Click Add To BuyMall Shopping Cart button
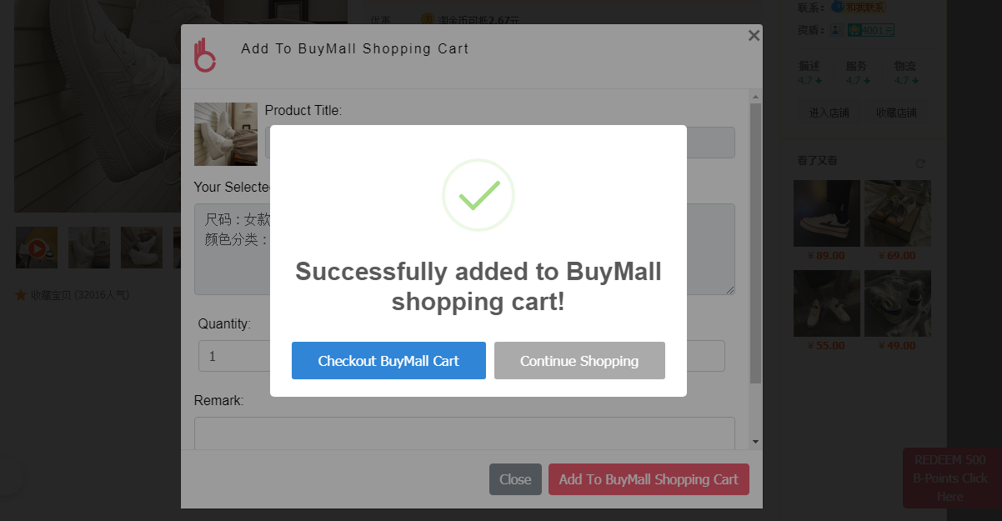The width and height of the screenshot is (1002, 521). [649, 479]
